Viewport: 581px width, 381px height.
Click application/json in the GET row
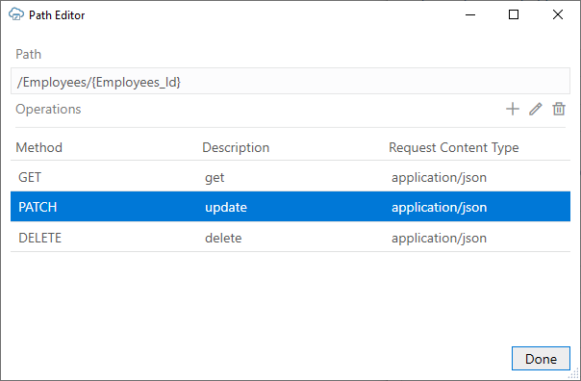(x=439, y=178)
